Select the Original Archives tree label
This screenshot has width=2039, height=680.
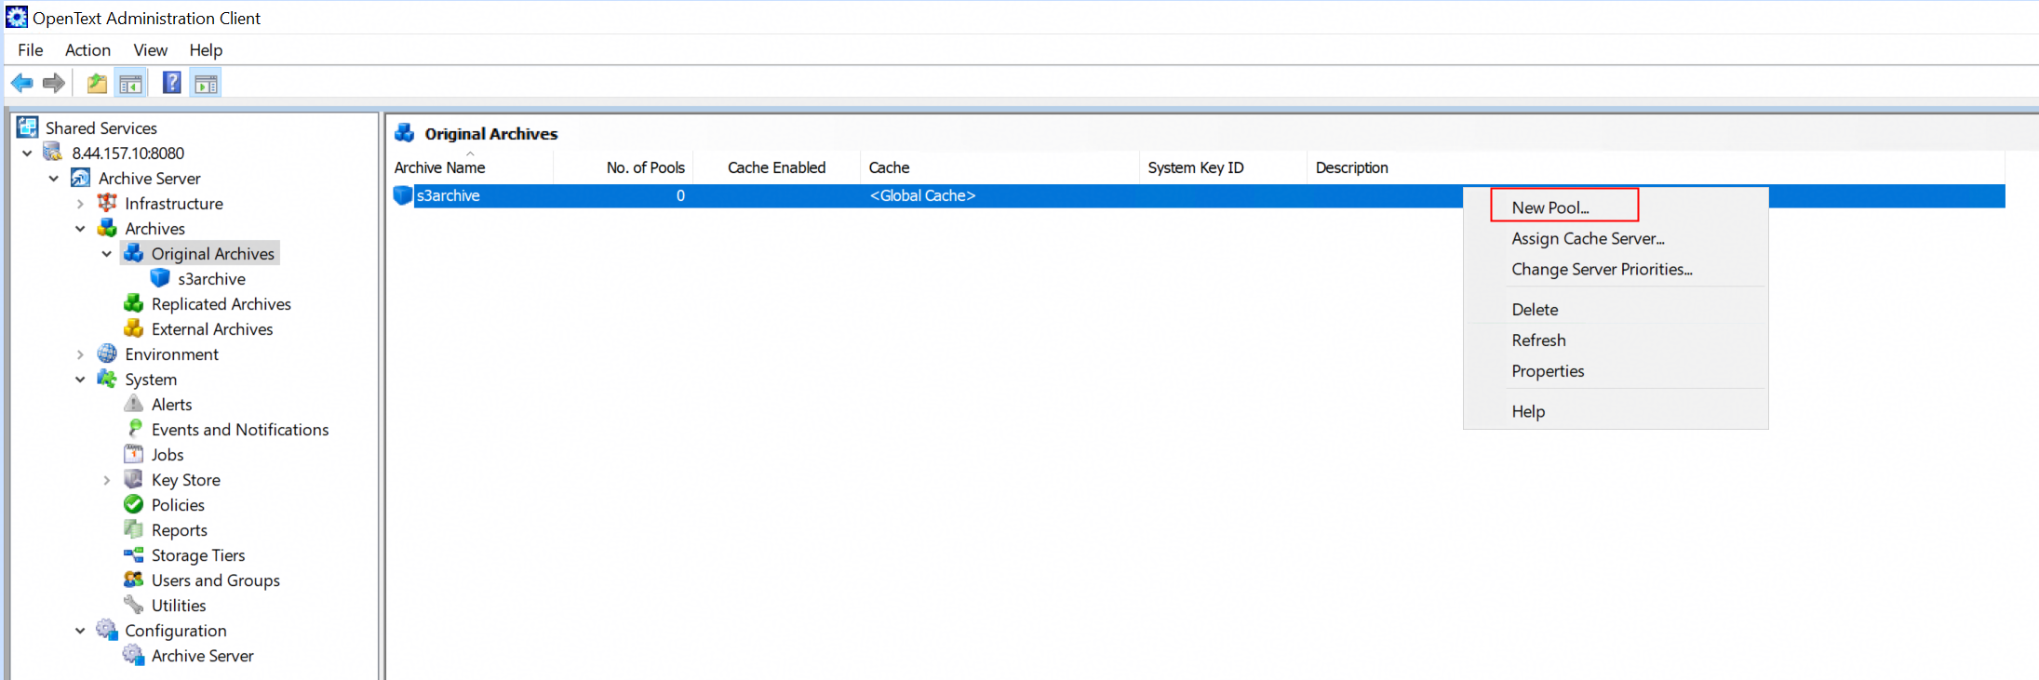coord(213,253)
